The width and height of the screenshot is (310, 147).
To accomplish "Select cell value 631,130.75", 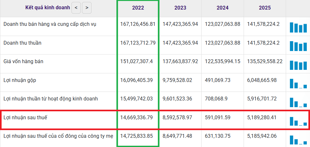I will pyautogui.click(x=218, y=136).
